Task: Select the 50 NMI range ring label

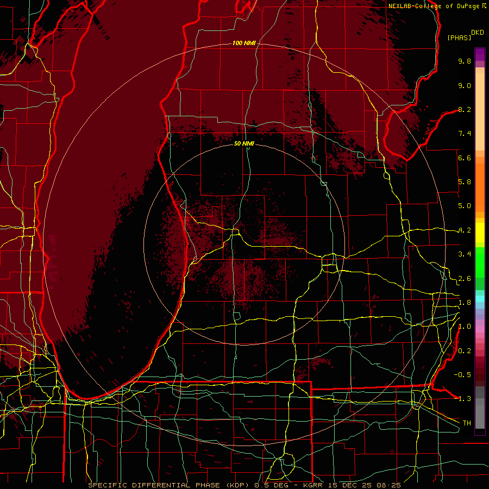Action: pyautogui.click(x=244, y=143)
